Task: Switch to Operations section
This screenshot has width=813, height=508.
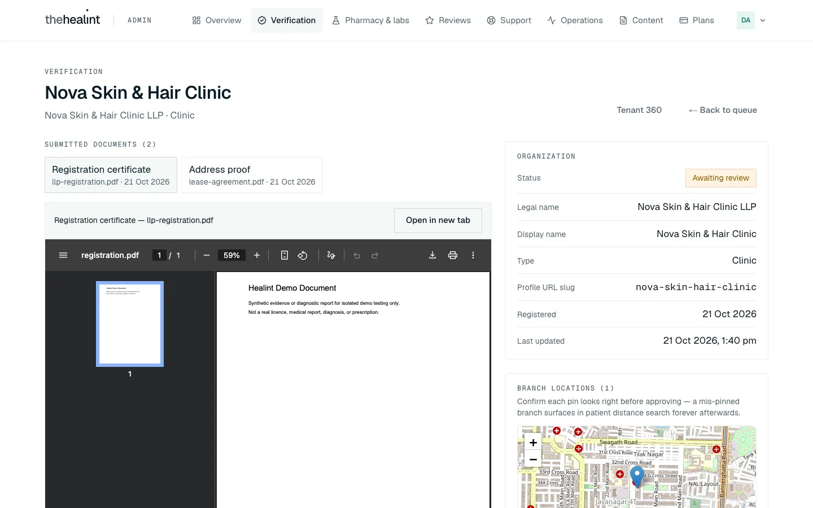Action: 575,20
